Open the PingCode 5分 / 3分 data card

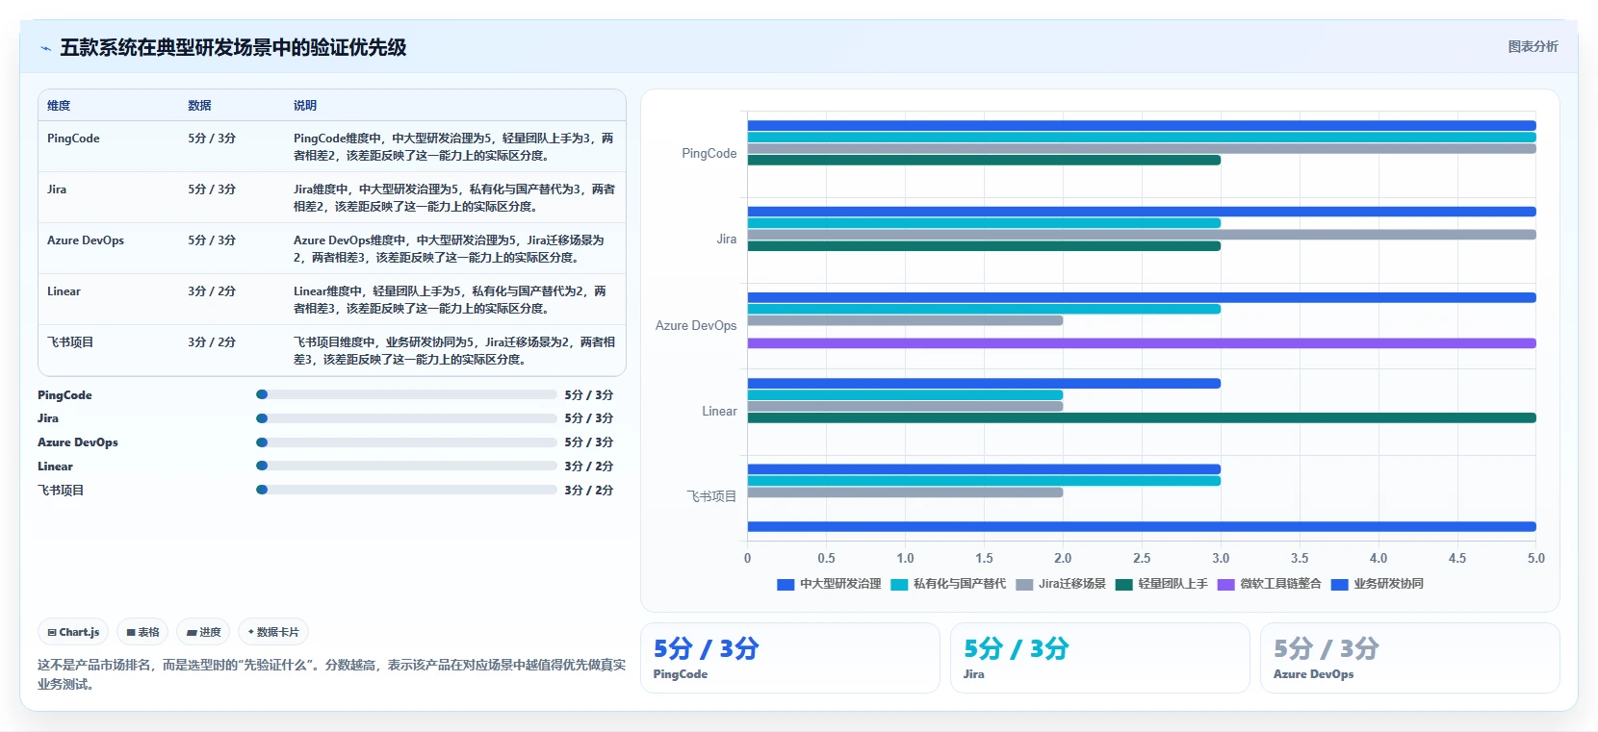[x=790, y=658]
